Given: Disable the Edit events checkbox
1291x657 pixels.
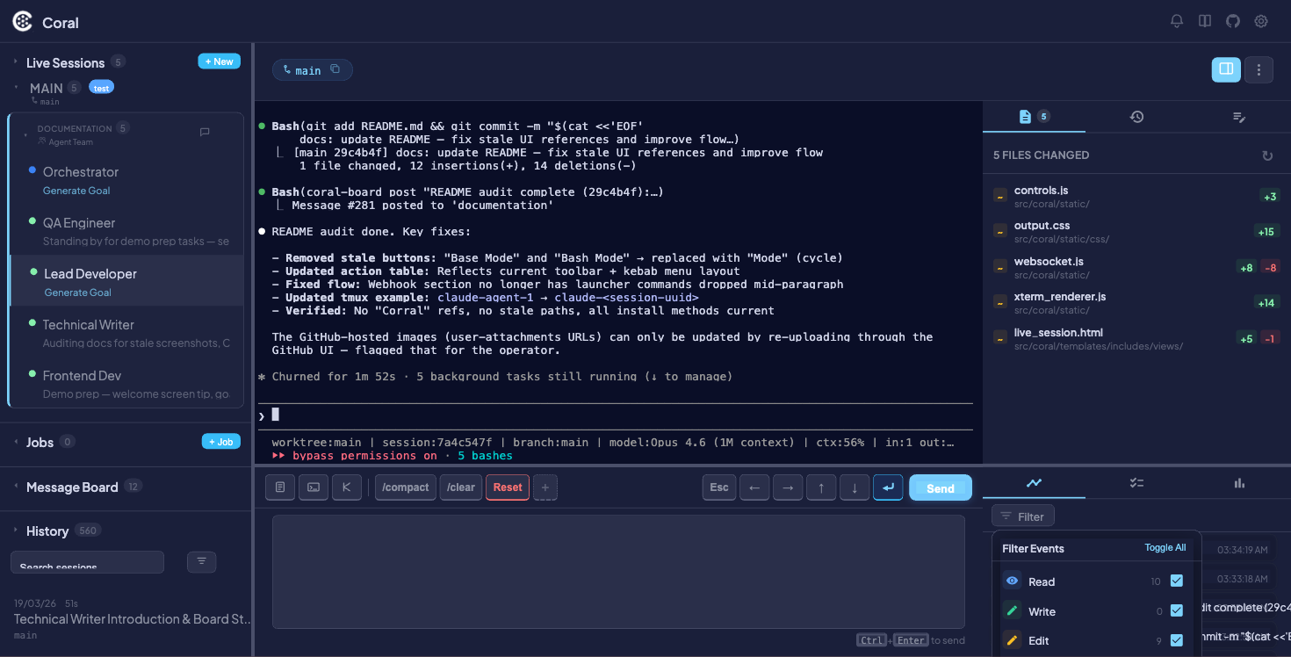Looking at the screenshot, I should [x=1177, y=640].
